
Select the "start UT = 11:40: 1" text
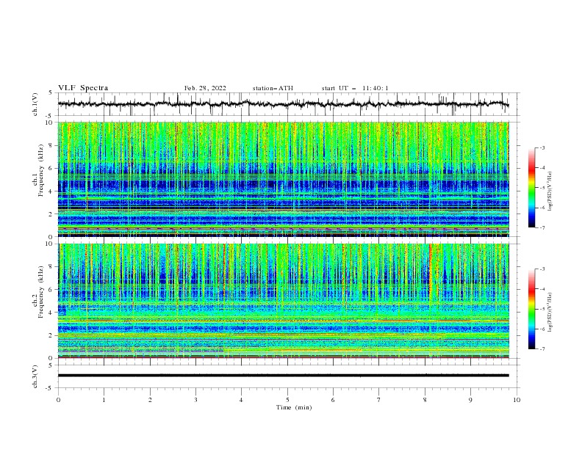355,88
